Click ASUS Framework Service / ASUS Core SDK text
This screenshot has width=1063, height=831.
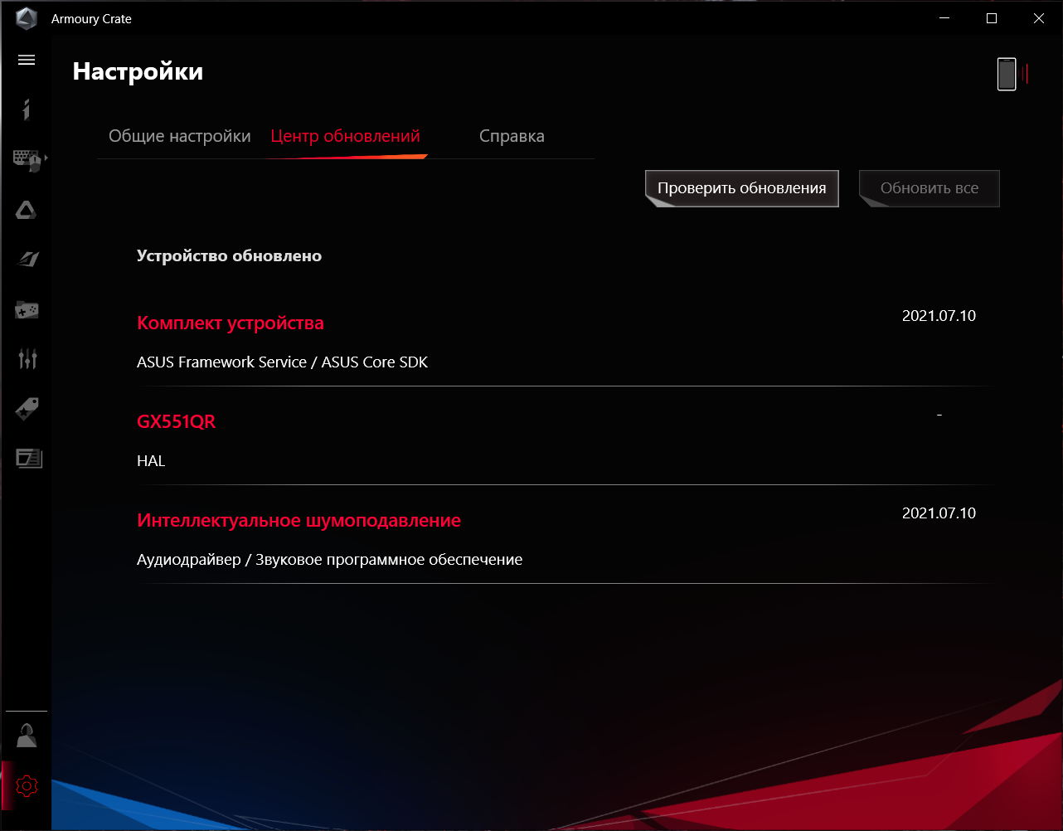click(282, 362)
